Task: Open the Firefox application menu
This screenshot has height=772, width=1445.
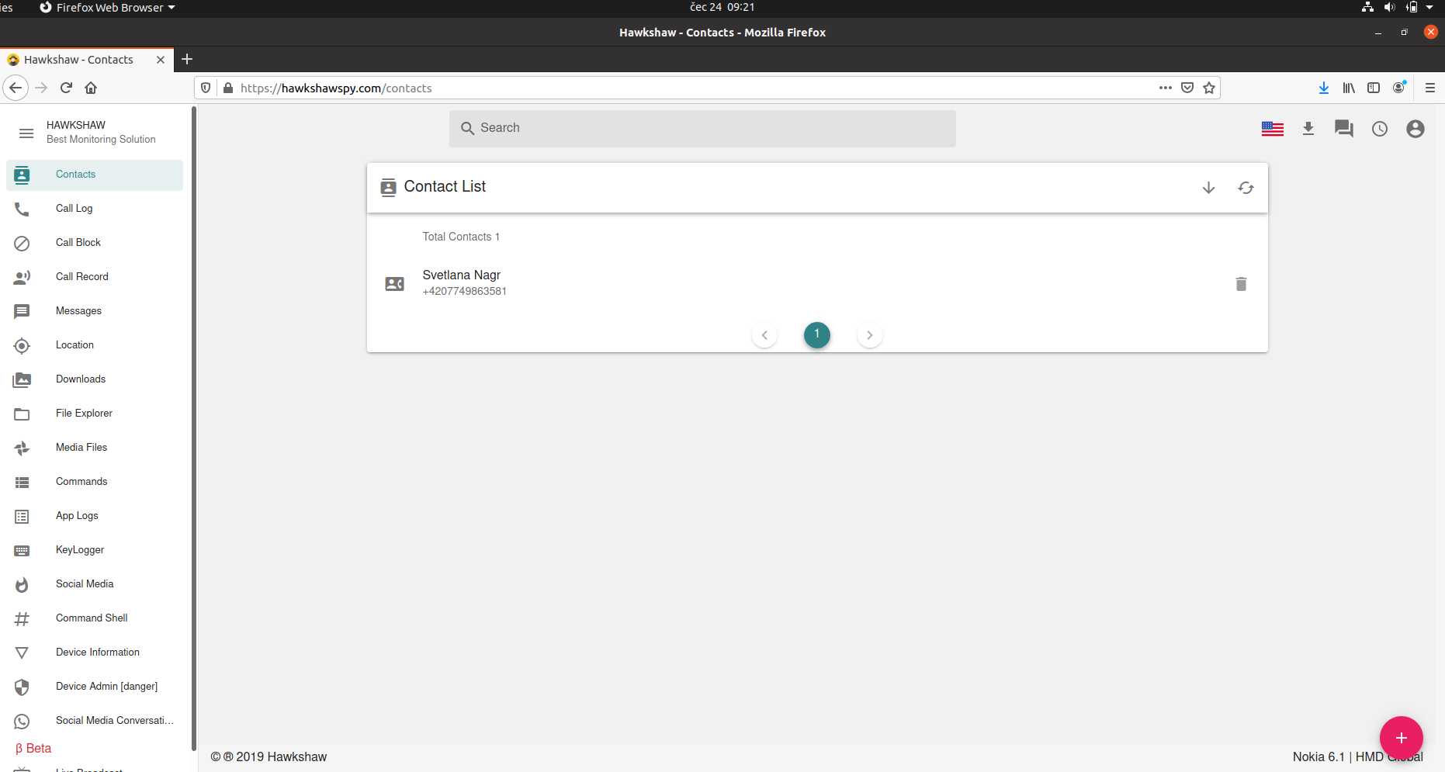Action: 1429,88
